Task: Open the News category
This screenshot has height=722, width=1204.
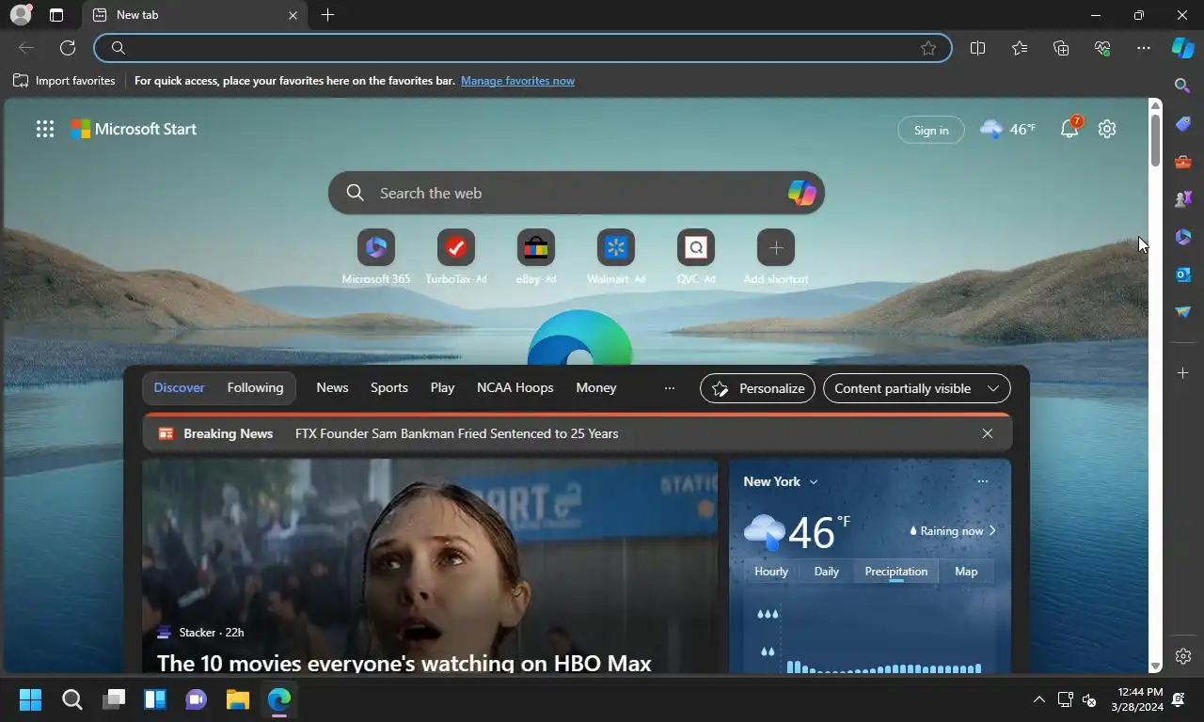Action: tap(332, 387)
